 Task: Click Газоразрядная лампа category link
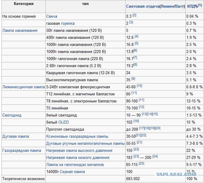tap(22, 151)
